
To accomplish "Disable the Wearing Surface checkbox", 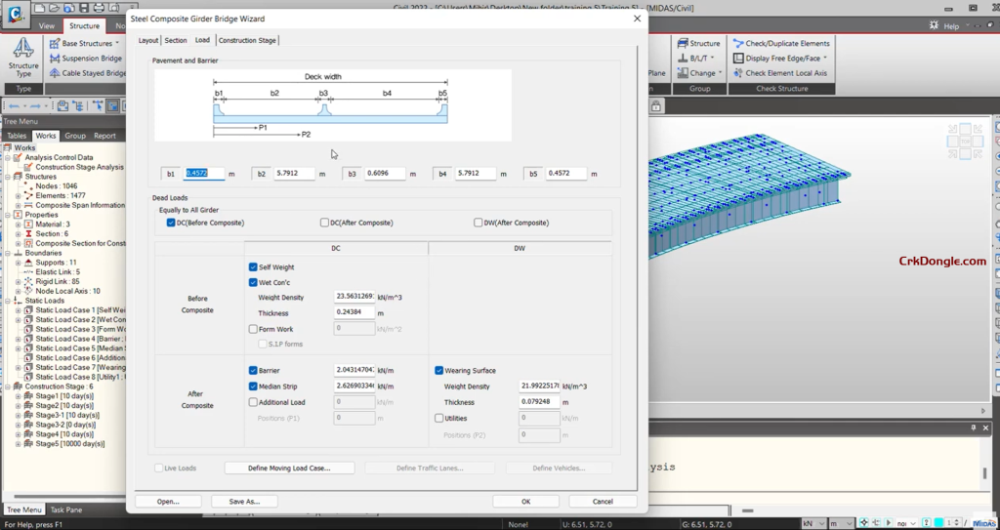I will coord(438,371).
